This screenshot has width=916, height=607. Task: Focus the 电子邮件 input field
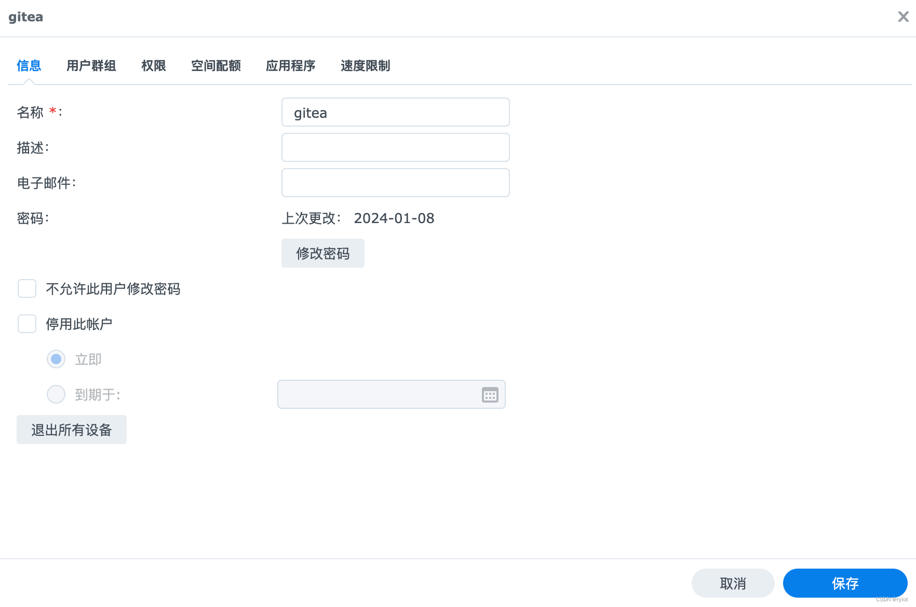click(396, 183)
